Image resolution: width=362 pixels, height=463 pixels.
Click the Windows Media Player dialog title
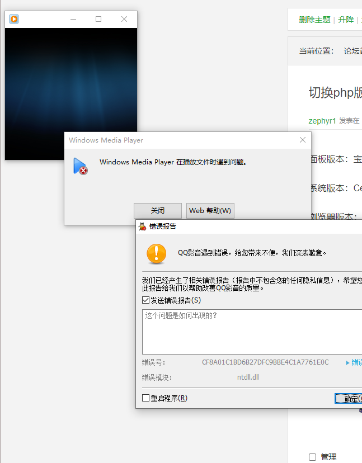106,140
